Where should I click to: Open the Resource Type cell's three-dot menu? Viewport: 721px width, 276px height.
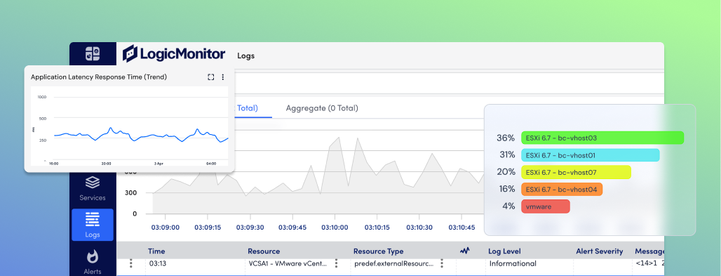[x=442, y=263]
